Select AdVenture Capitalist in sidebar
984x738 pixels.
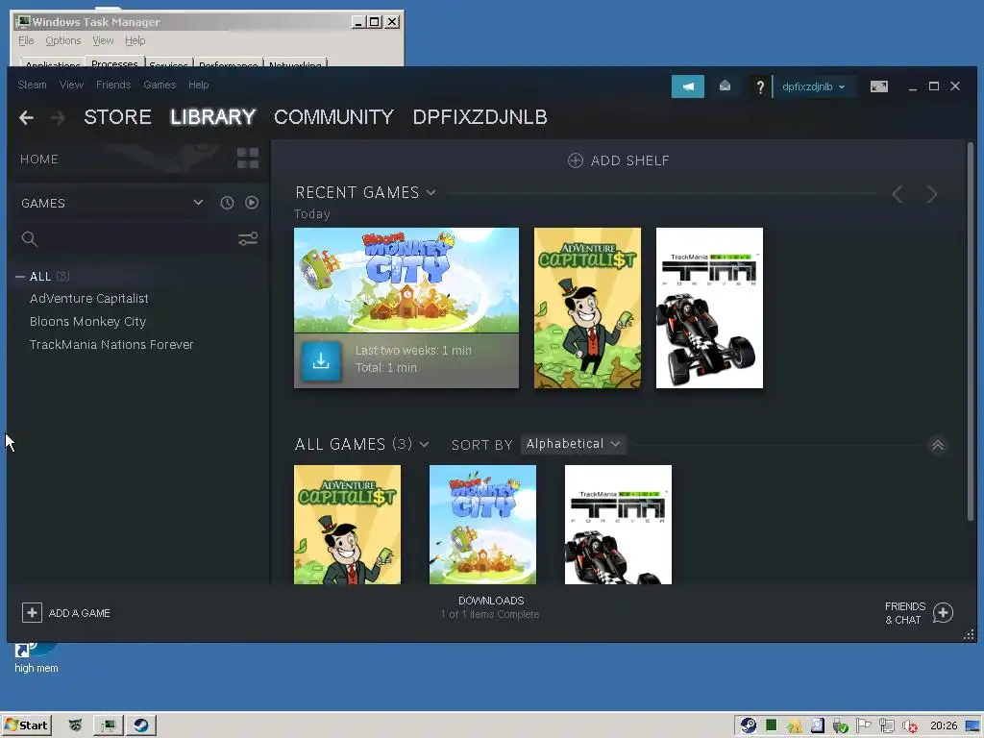pyautogui.click(x=89, y=299)
